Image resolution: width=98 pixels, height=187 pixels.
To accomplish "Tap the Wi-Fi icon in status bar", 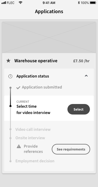I will tap(21, 3).
